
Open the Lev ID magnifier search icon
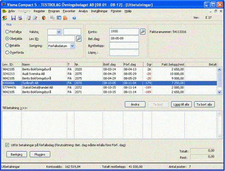79,39
